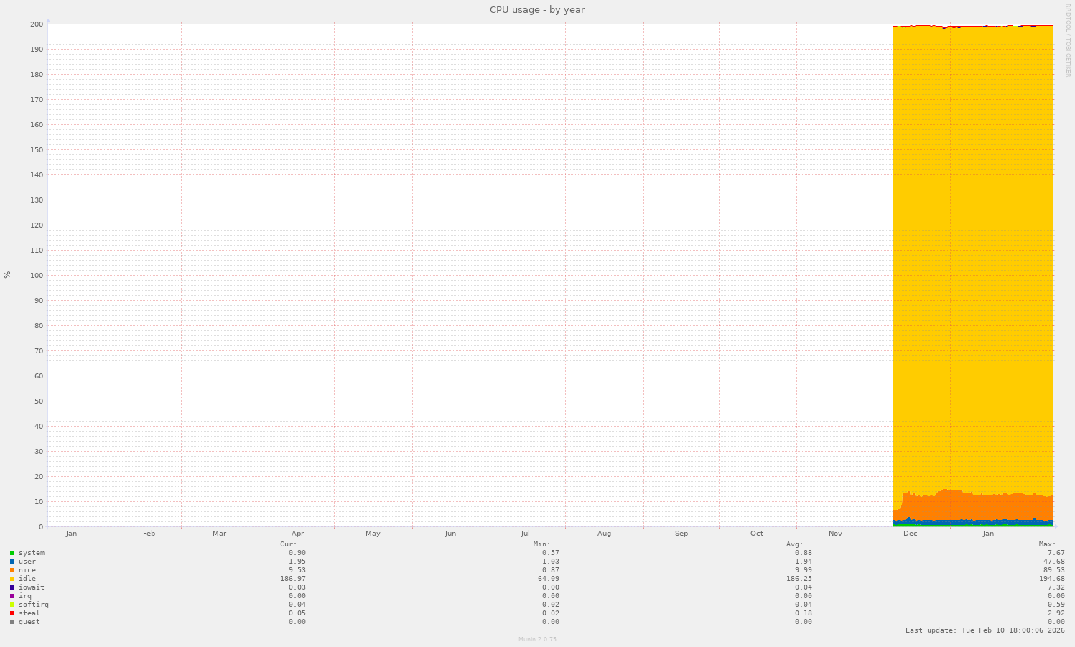The height and width of the screenshot is (647, 1075).
Task: Click the green system legend square
Action: click(13, 553)
